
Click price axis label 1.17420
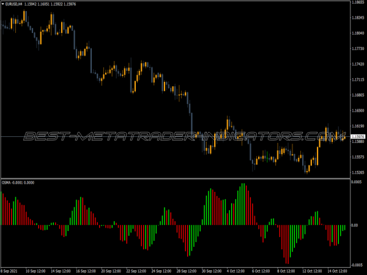tap(358, 64)
